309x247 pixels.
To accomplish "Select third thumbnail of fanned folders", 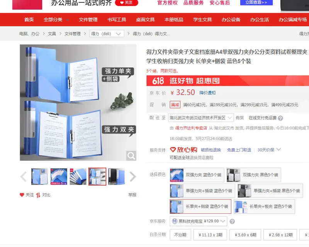I will [x=78, y=176].
